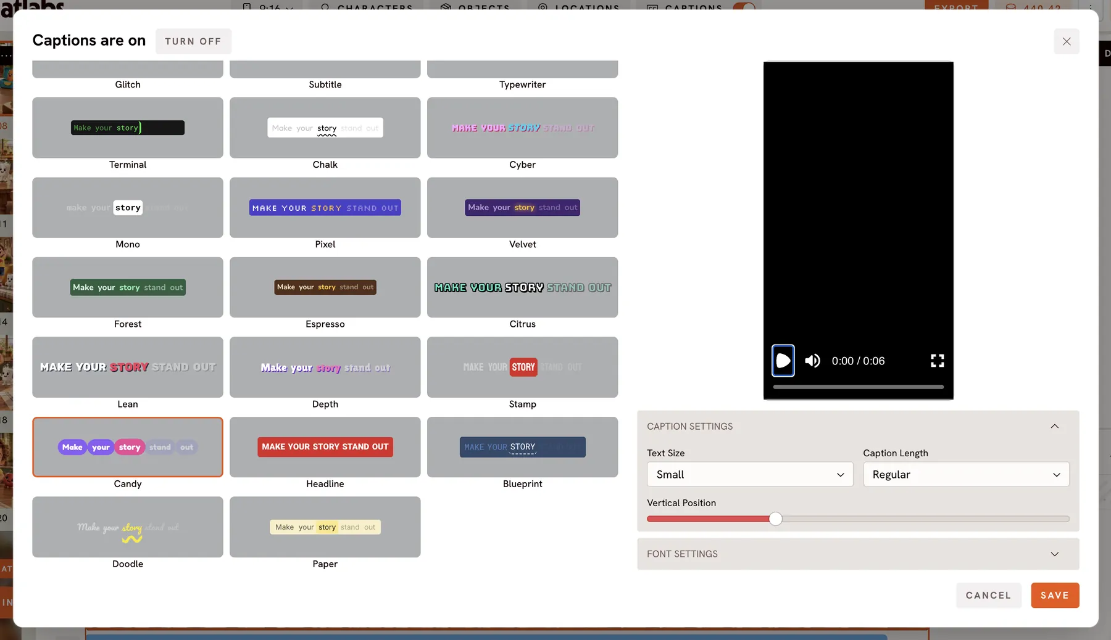Play the caption preview video
This screenshot has height=640, width=1111.
(783, 361)
